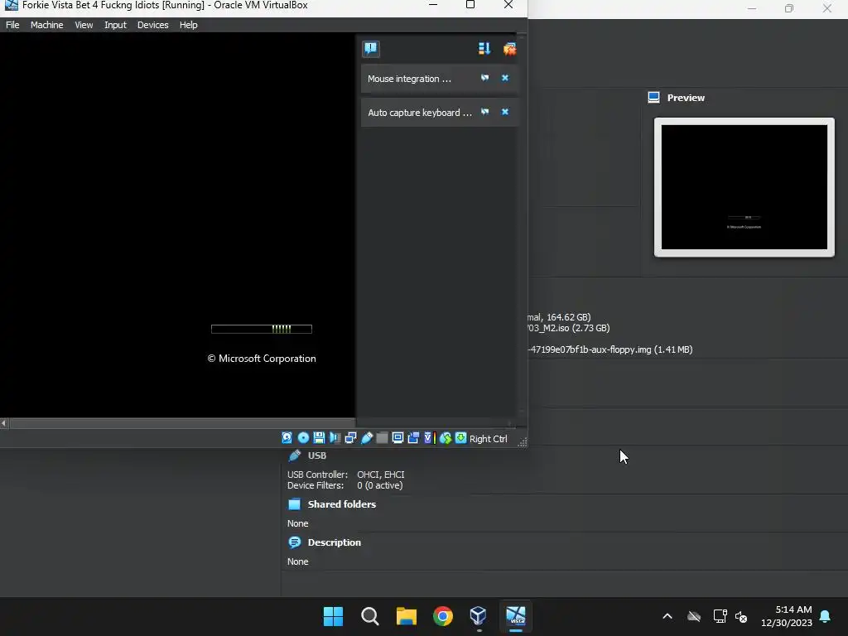Click the USB plug icon in details
Viewport: 848px width, 636px height.
pyautogui.click(x=295, y=455)
